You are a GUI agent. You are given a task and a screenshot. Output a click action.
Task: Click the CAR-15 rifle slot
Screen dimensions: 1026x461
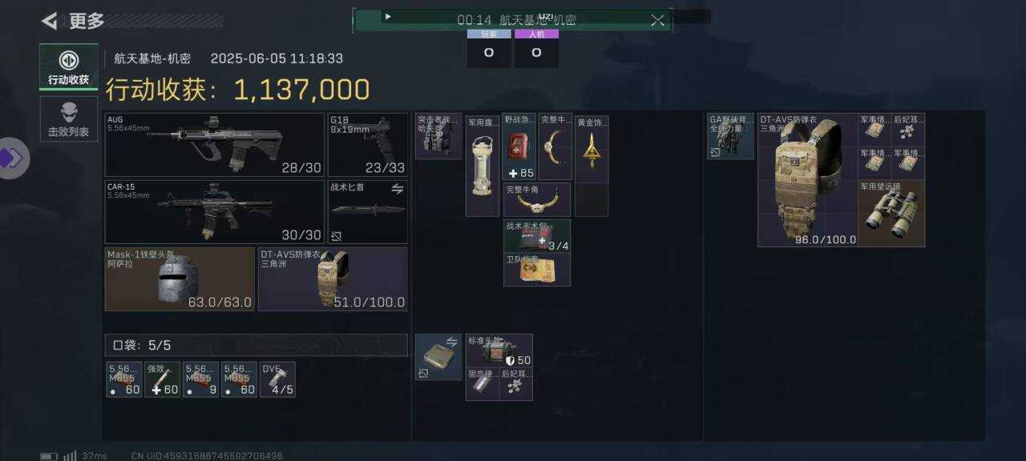(214, 212)
